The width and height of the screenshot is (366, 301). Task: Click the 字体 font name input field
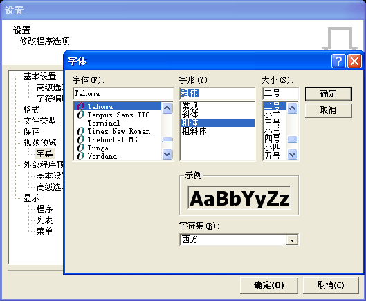(x=123, y=94)
